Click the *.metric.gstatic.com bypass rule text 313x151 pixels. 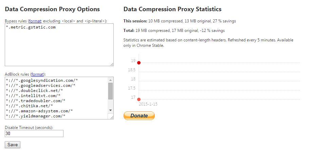(31, 27)
